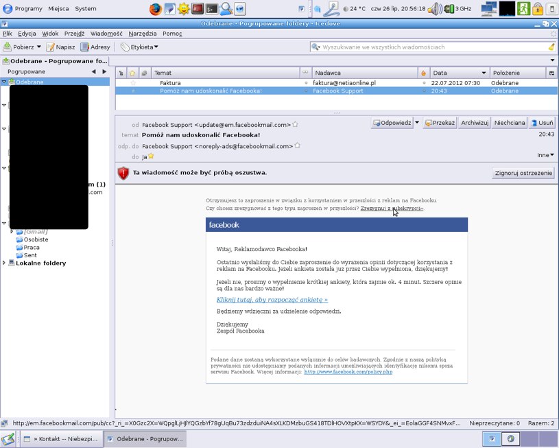Image resolution: width=559 pixels, height=448 pixels.
Task: Launch Icedove mail from the panel launcher
Action: 240,8
